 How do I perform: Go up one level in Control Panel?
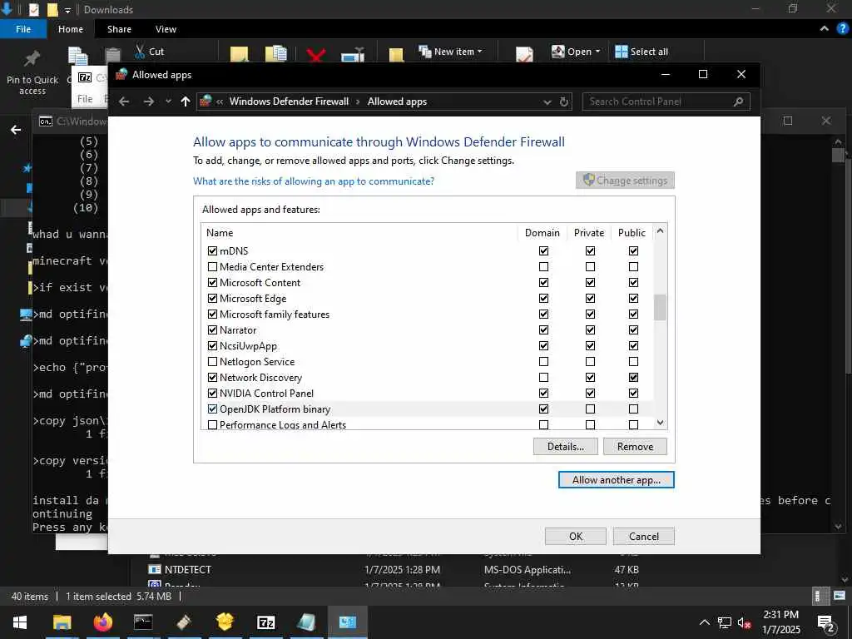tap(186, 102)
